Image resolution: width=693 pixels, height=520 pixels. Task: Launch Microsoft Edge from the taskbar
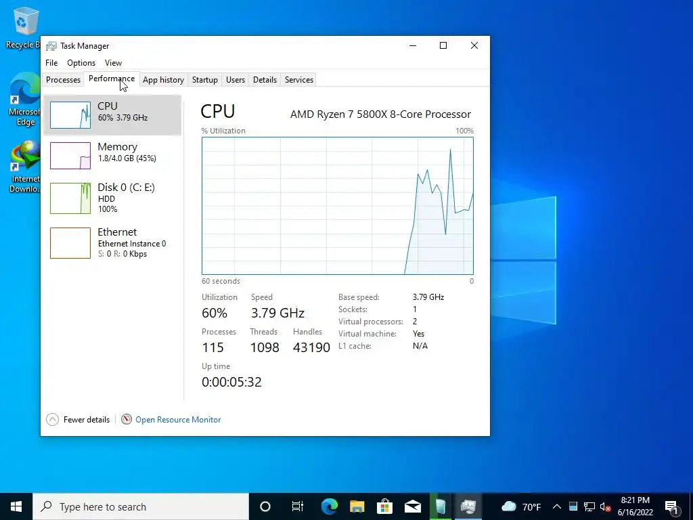coord(330,506)
